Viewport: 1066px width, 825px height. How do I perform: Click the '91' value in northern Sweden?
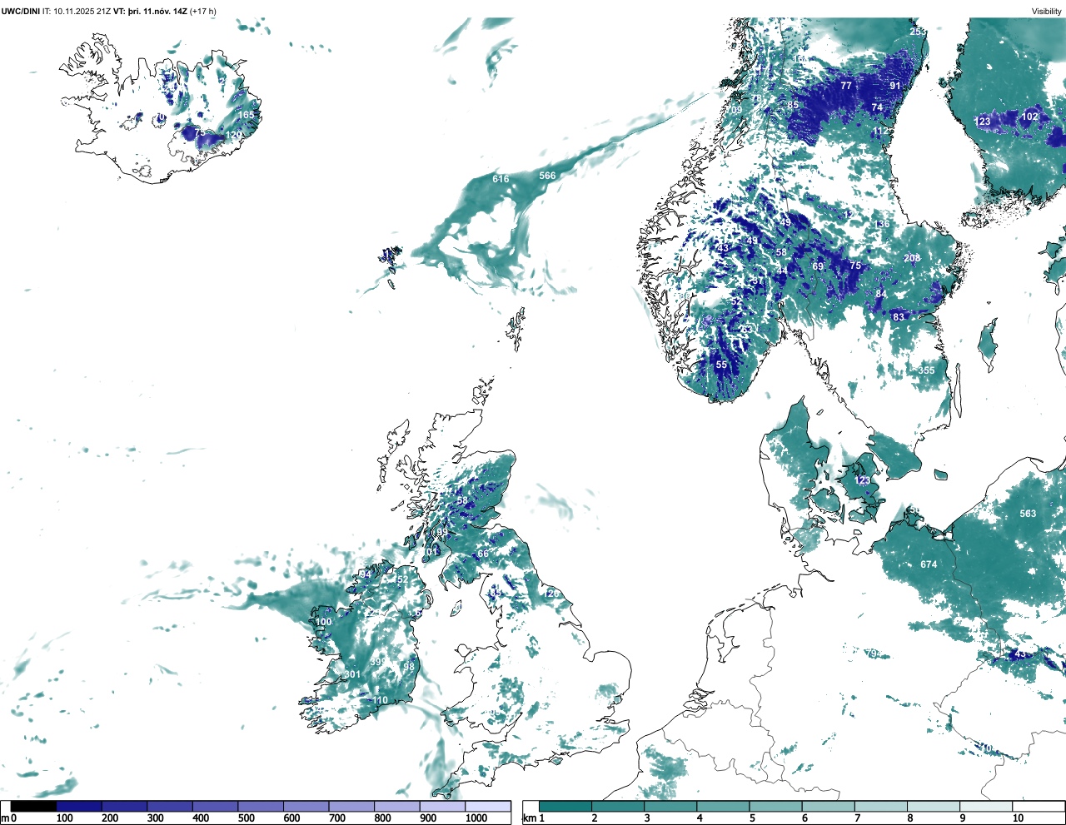(x=895, y=86)
